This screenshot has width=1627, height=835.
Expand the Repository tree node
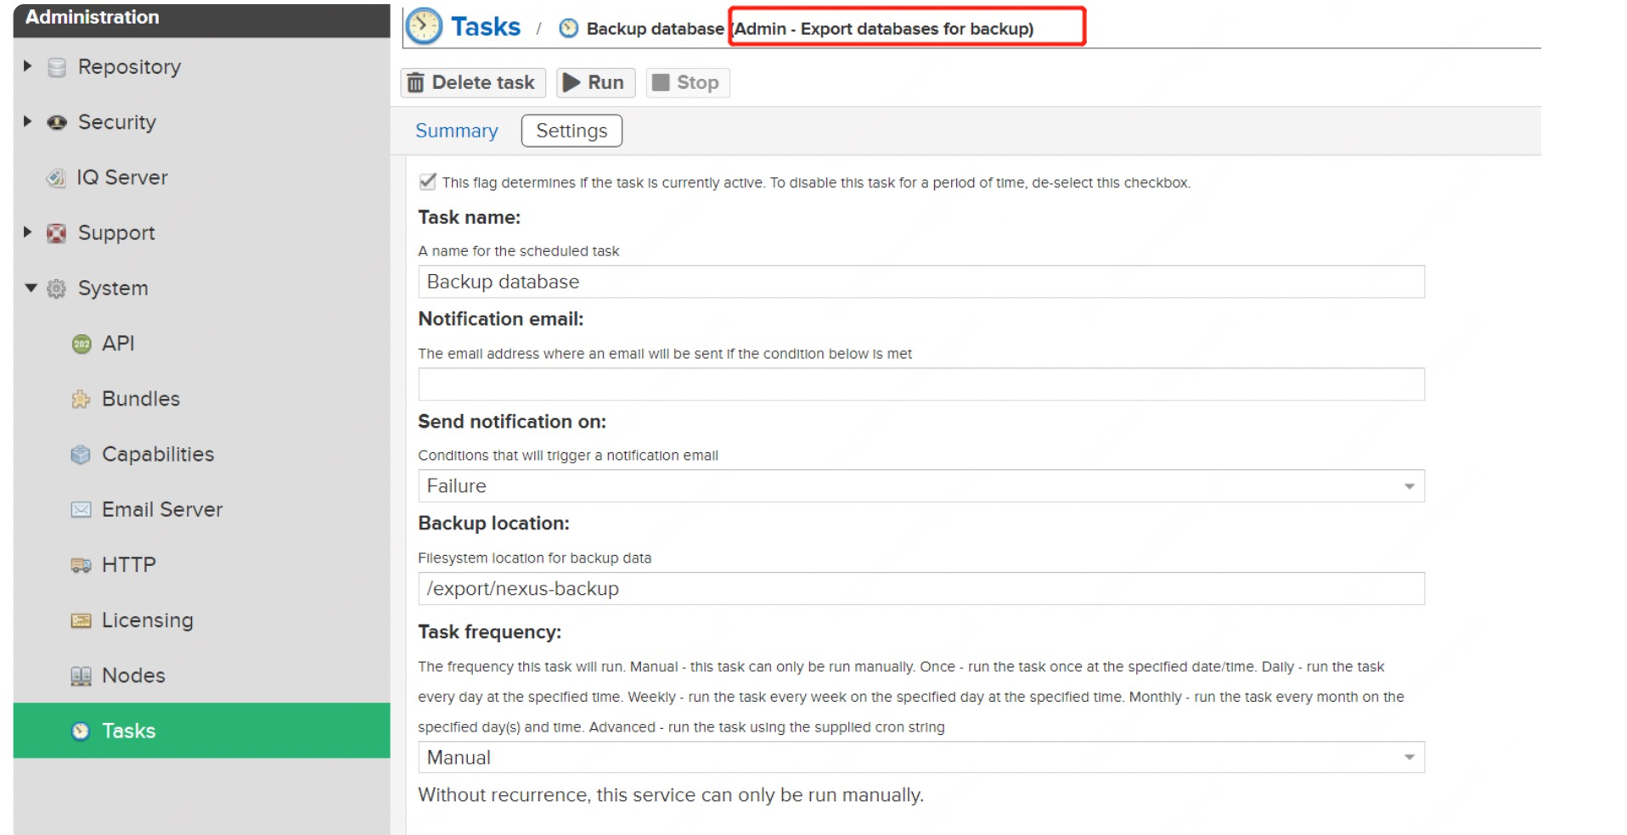pos(28,66)
